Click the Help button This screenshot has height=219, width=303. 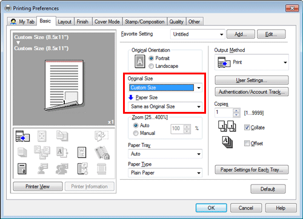pyautogui.click(x=281, y=208)
